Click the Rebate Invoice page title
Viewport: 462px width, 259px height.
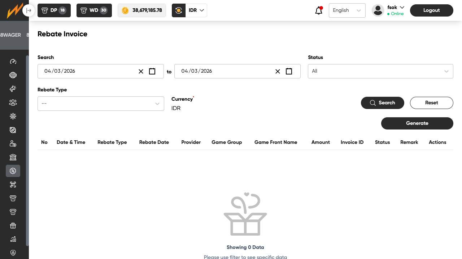62,34
